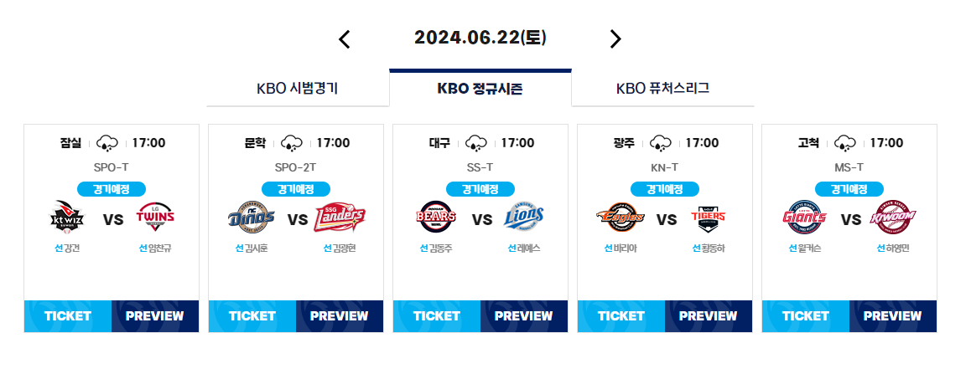Click the Doosan Bears team logo
The image size is (971, 379).
coord(435,217)
